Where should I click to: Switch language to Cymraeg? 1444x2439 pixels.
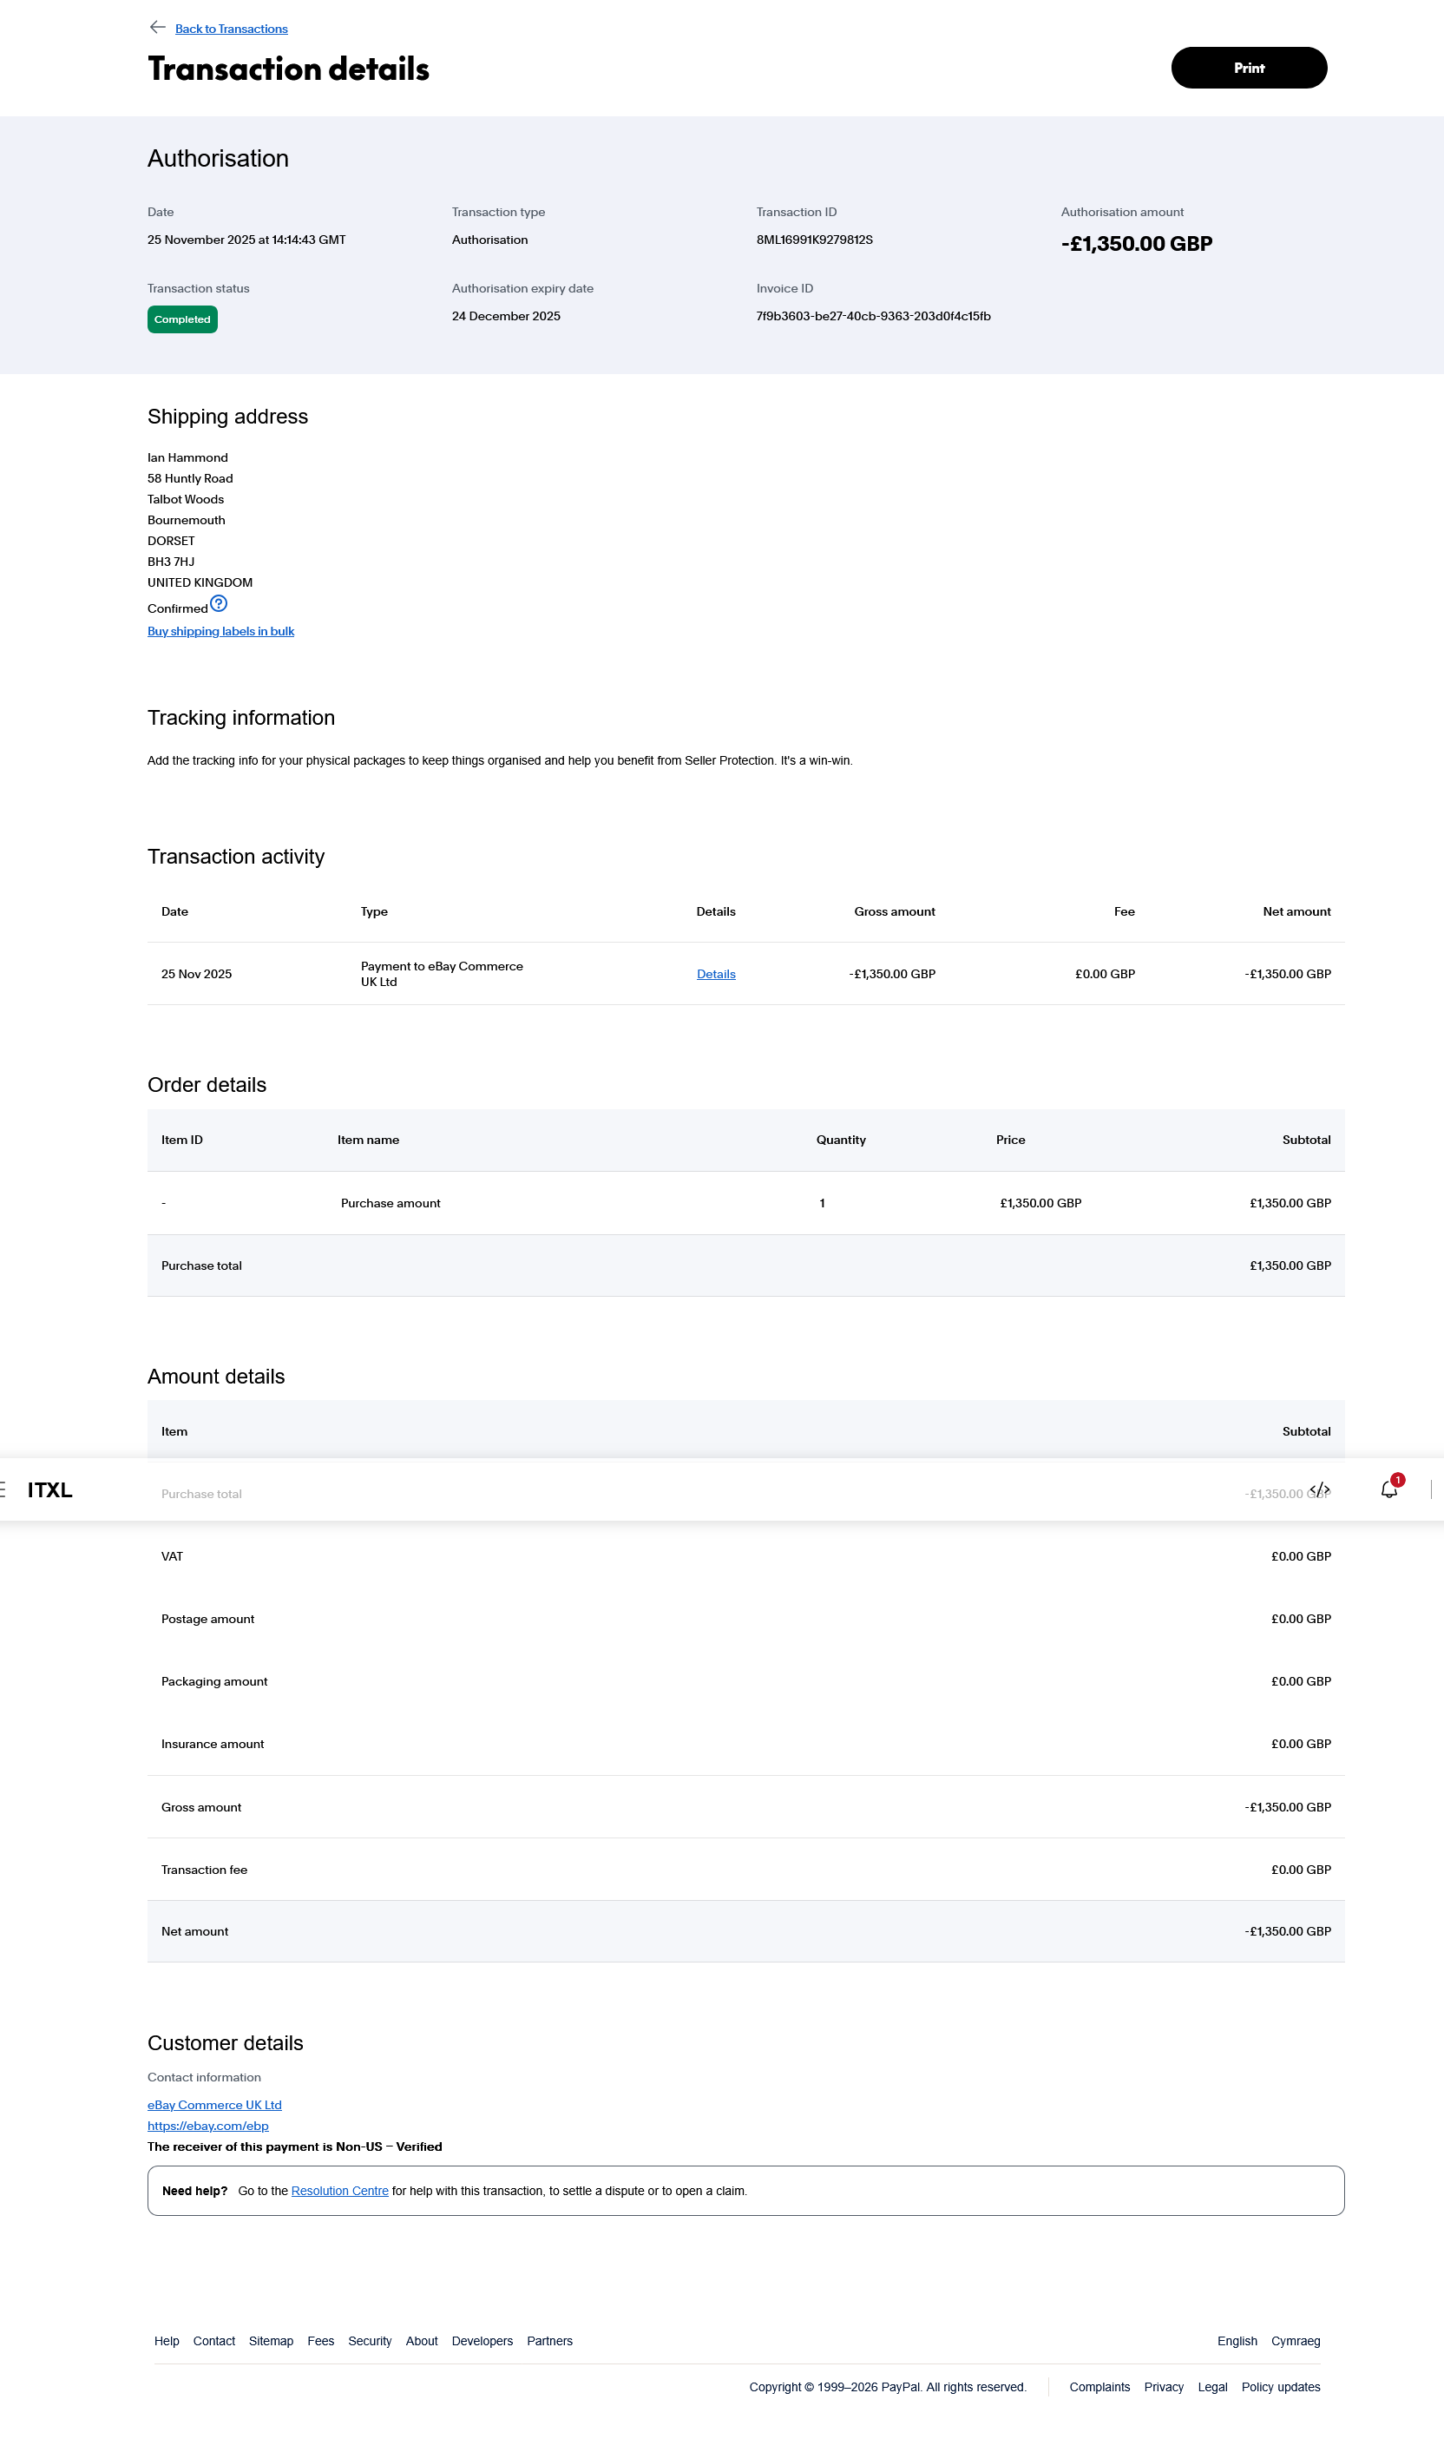click(x=1295, y=2342)
